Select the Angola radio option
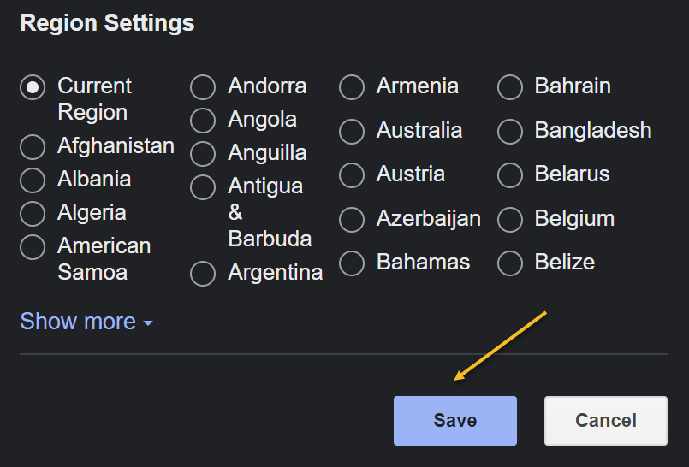The height and width of the screenshot is (467, 689). coord(203,121)
